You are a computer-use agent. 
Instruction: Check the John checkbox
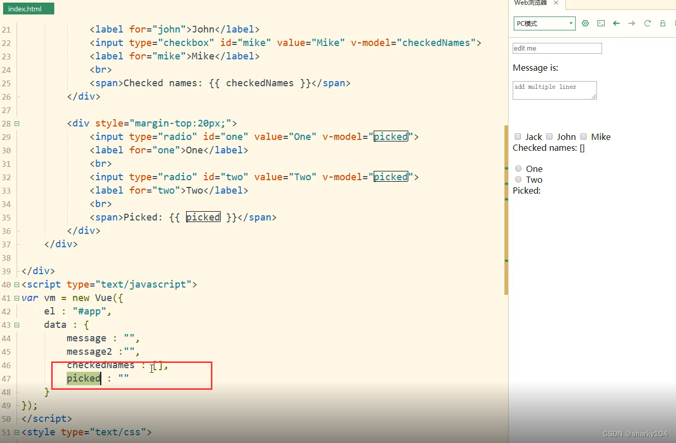pos(549,136)
